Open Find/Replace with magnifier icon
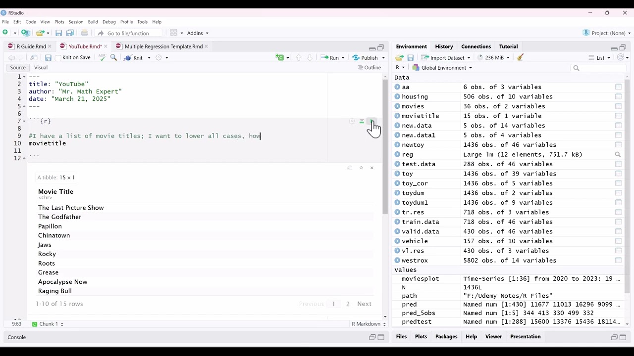This screenshot has width=634, height=356. point(113,58)
